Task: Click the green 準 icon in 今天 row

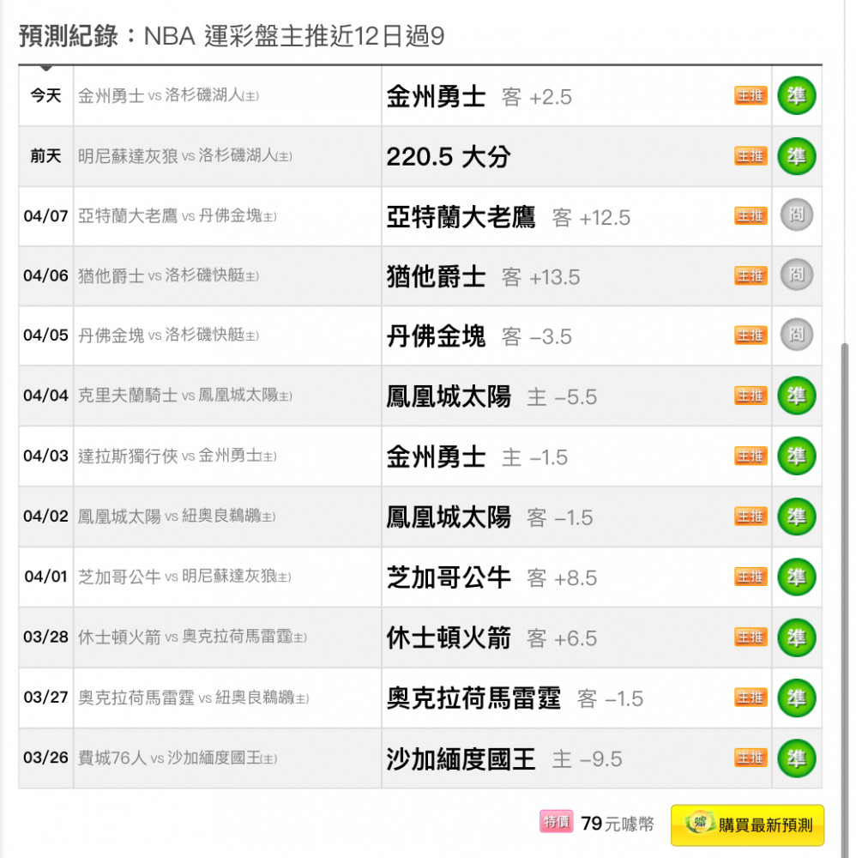Action: (x=796, y=96)
